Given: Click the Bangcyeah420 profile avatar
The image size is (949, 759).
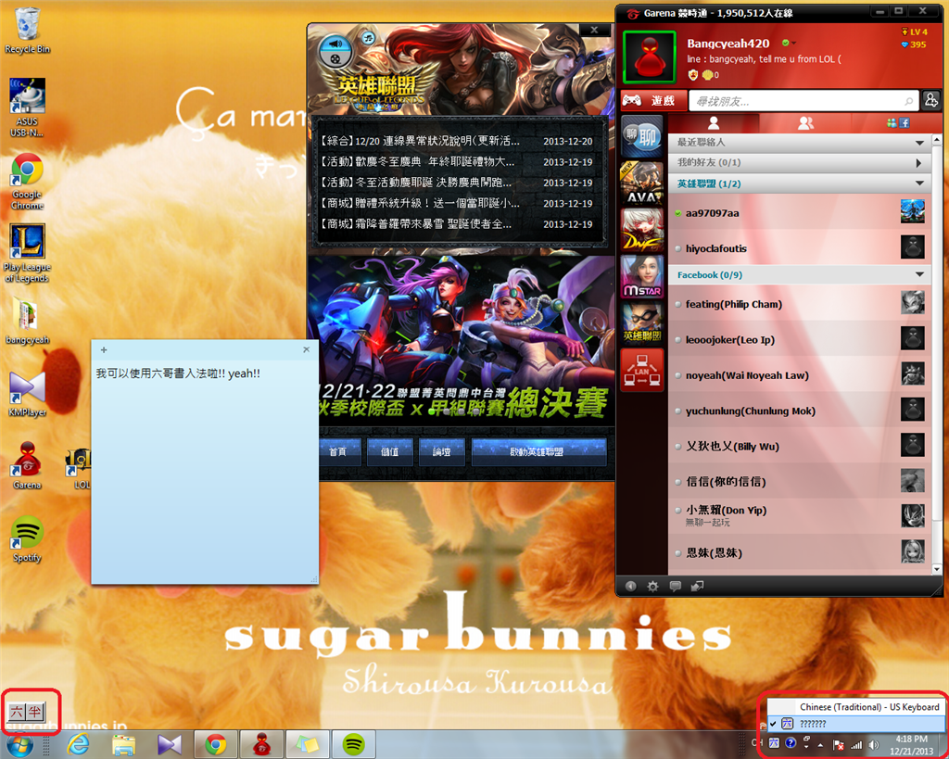Looking at the screenshot, I should (650, 57).
